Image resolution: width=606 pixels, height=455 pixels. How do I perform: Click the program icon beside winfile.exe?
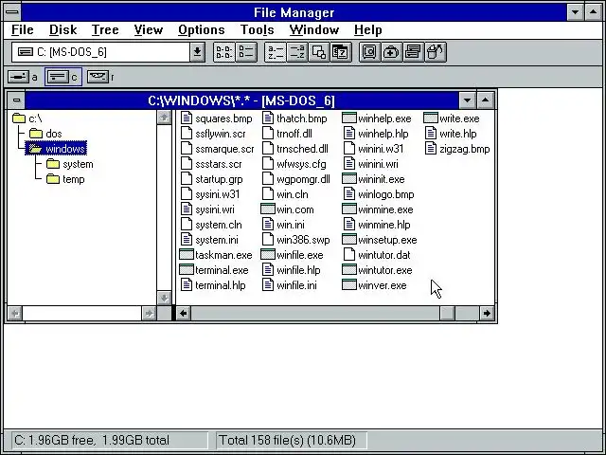[x=267, y=255]
